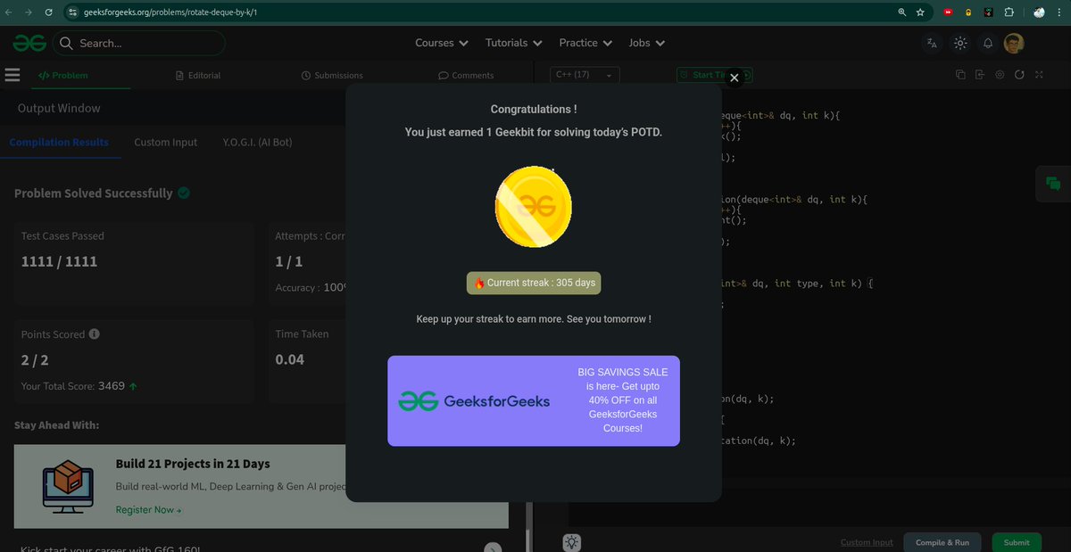The height and width of the screenshot is (552, 1071).
Task: Open the green chat bubble side widget
Action: [x=1053, y=184]
